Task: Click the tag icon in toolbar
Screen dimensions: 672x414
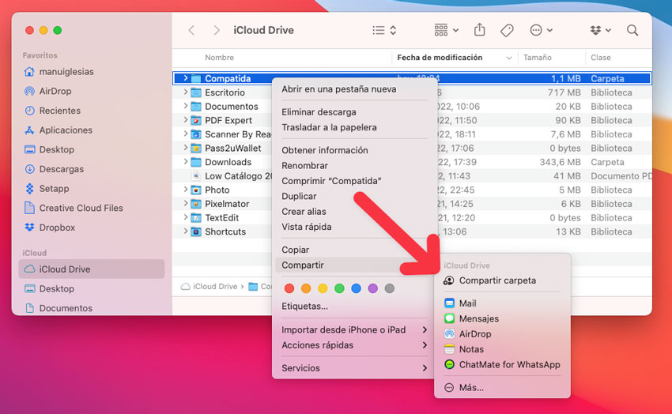Action: coord(507,30)
